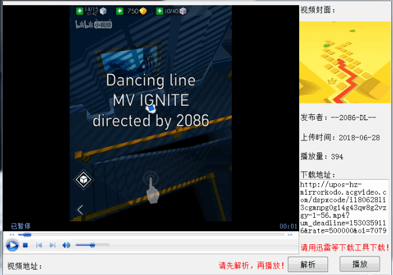Click the 视频地址 label

tap(24, 266)
